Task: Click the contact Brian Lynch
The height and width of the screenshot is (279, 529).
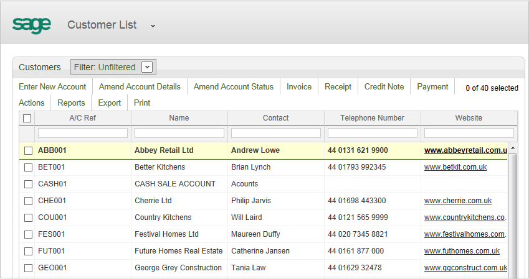Action: [250, 167]
